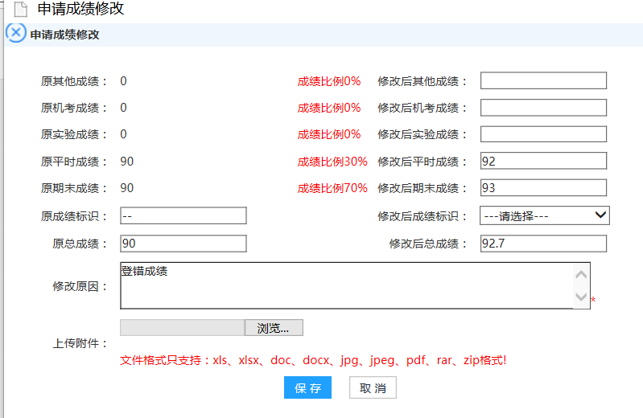Image resolution: width=643 pixels, height=418 pixels.
Task: Open the 修改后成绩标识 dropdown
Action: click(x=544, y=215)
